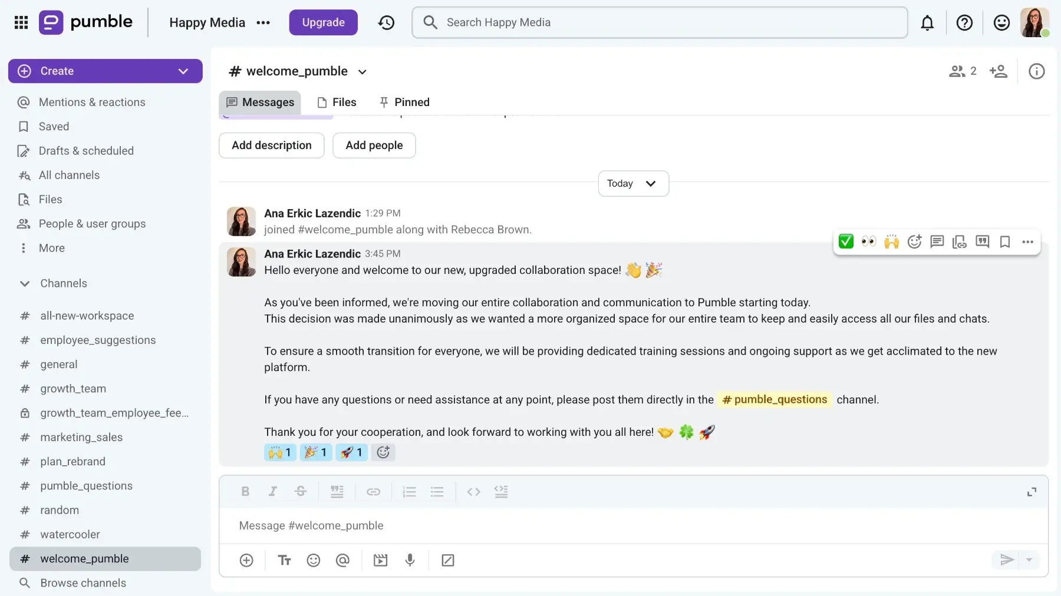React with eyes emoji
The image size is (1061, 596).
tap(868, 241)
